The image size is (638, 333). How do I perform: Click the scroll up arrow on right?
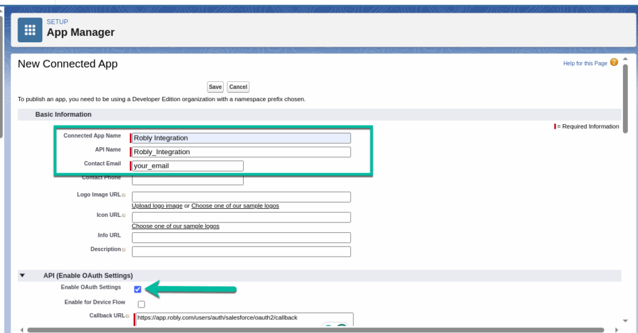click(626, 59)
